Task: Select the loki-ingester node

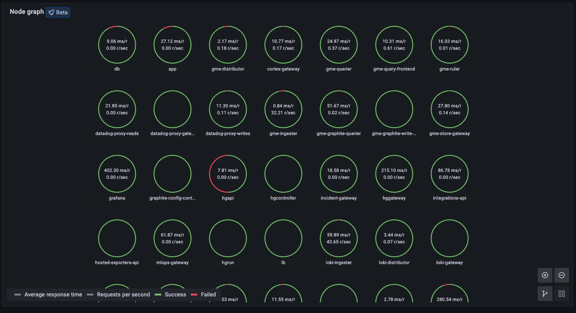Action: (339, 238)
